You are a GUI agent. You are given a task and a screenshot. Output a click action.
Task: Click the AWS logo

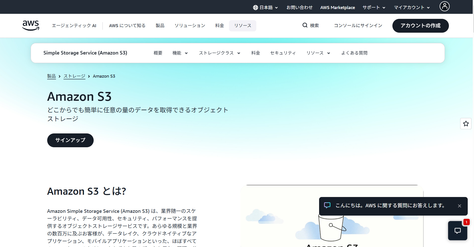point(31,25)
